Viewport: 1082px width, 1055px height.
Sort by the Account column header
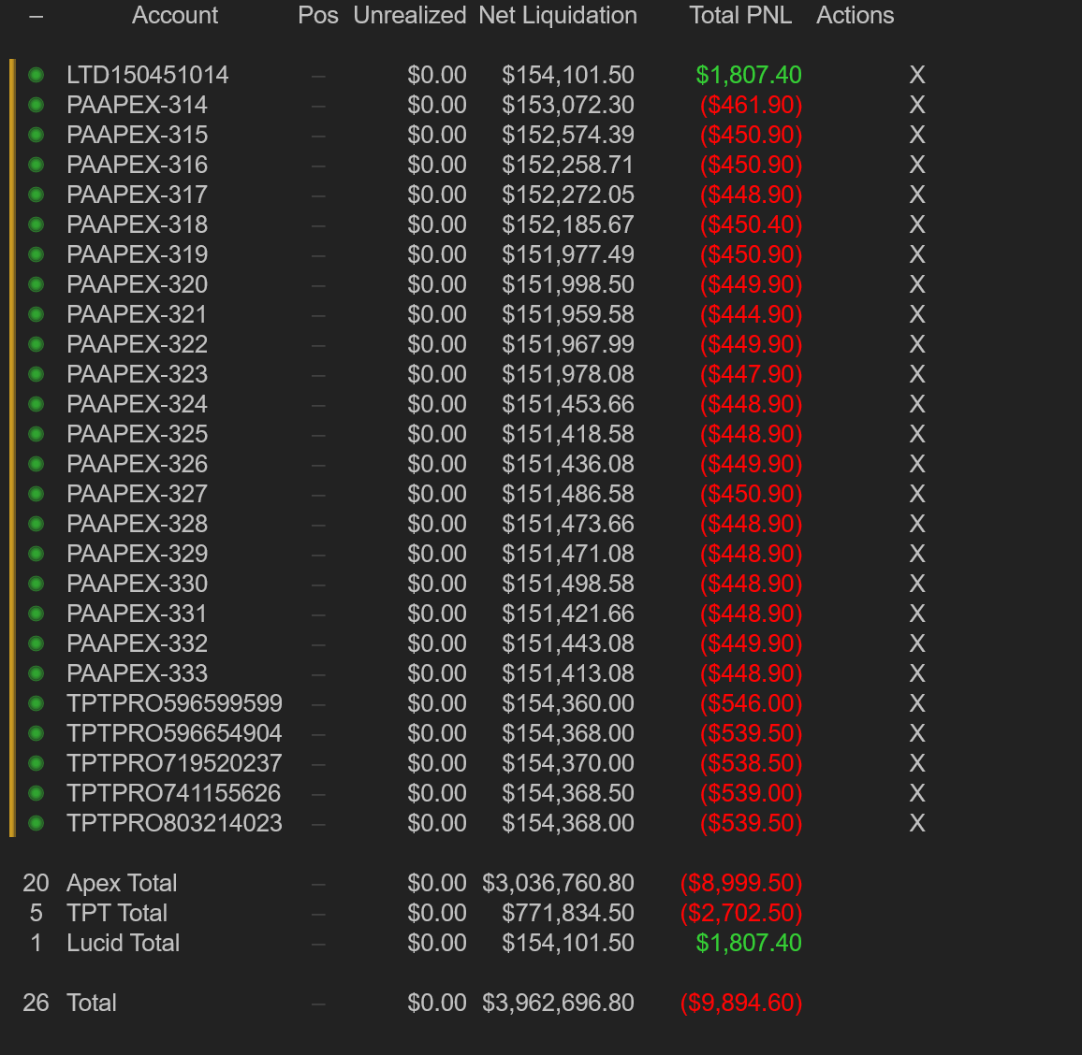click(x=175, y=15)
